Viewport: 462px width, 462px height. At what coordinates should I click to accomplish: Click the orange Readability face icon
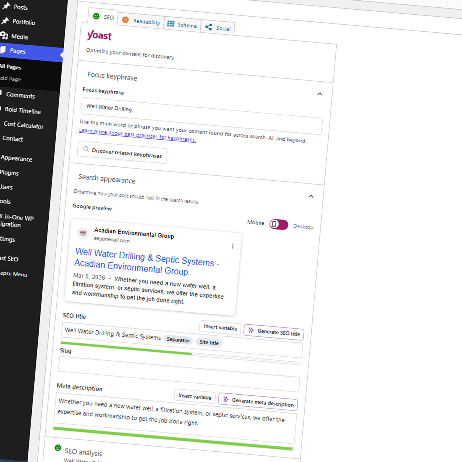click(125, 20)
